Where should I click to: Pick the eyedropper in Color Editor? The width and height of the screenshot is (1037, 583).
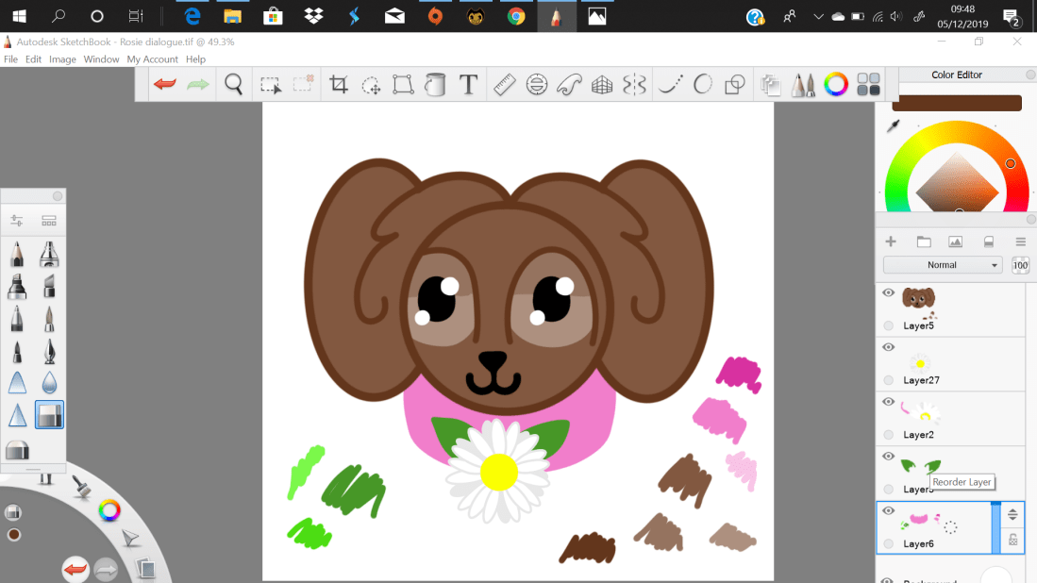pyautogui.click(x=893, y=126)
